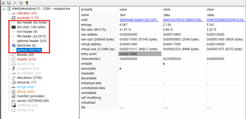Click the crossed-tools close file toolbar icon
The image size is (246, 119).
pos(15,3)
